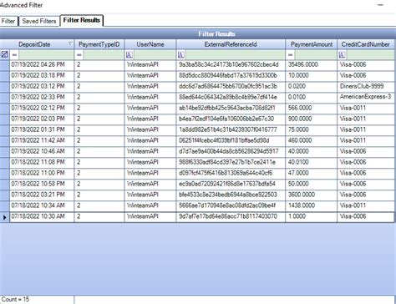Viewport: 396px width, 304px height.
Task: Click payment amount 900.0000
Action: [312, 119]
